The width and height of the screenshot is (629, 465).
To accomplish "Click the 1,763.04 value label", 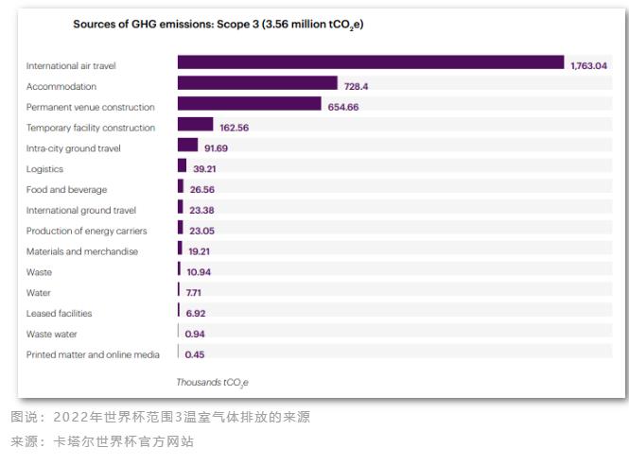I will point(588,66).
